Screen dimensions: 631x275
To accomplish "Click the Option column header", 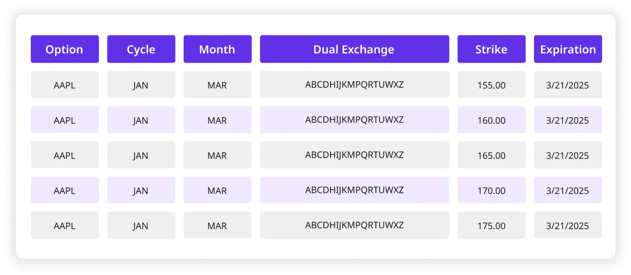I will pos(65,49).
